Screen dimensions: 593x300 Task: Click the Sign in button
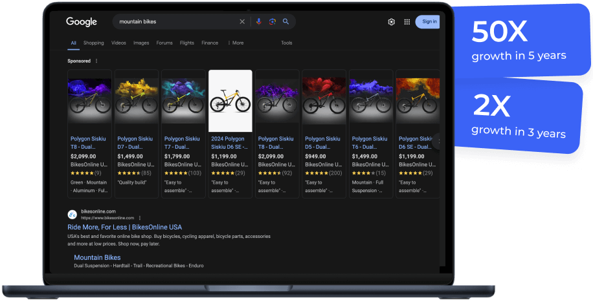[429, 22]
